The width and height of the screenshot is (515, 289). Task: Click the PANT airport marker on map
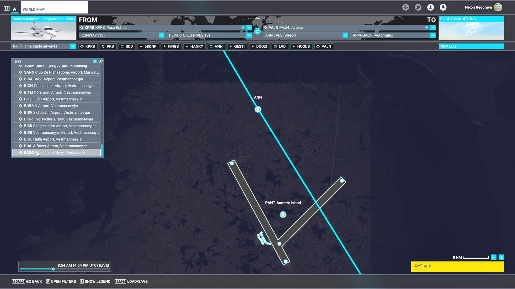(x=283, y=215)
